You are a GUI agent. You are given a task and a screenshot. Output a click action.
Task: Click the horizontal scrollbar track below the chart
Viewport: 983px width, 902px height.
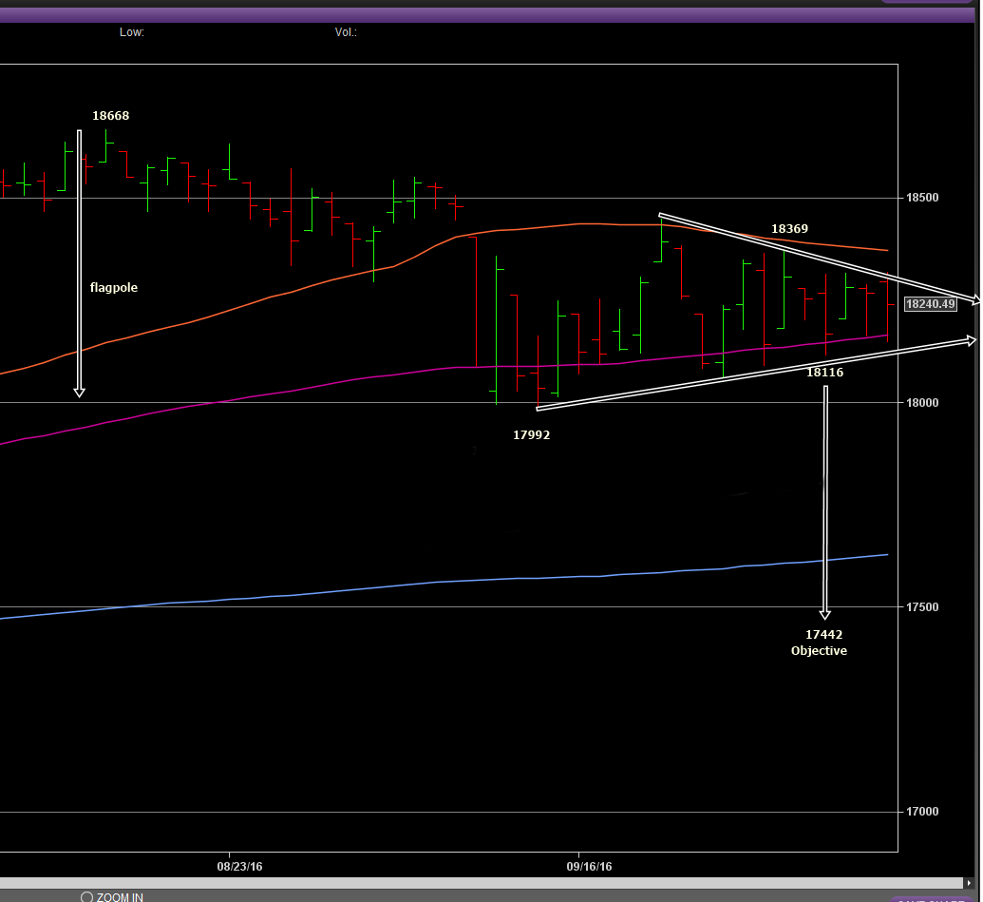point(475,883)
